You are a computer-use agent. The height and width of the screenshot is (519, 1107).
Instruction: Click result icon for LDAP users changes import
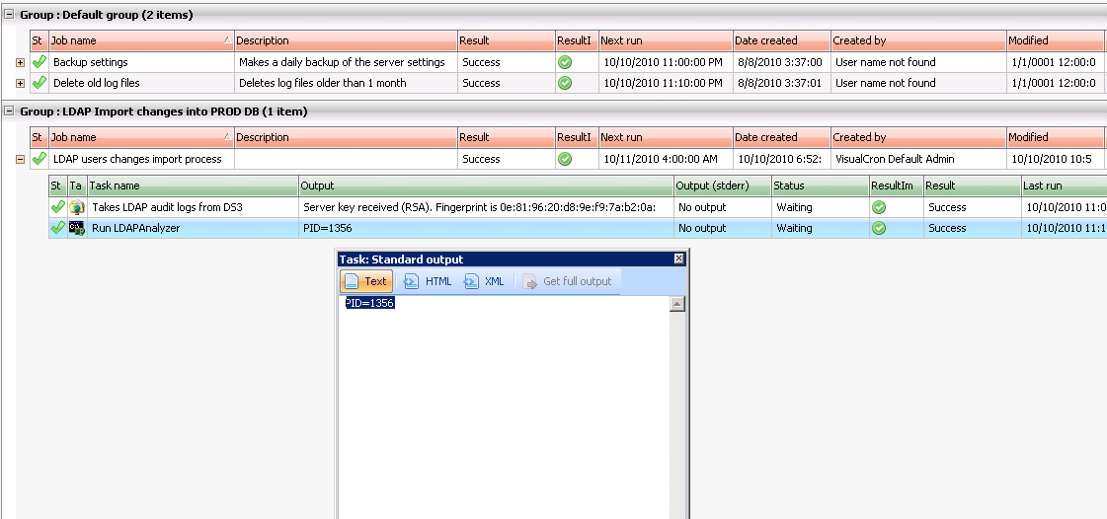(565, 159)
